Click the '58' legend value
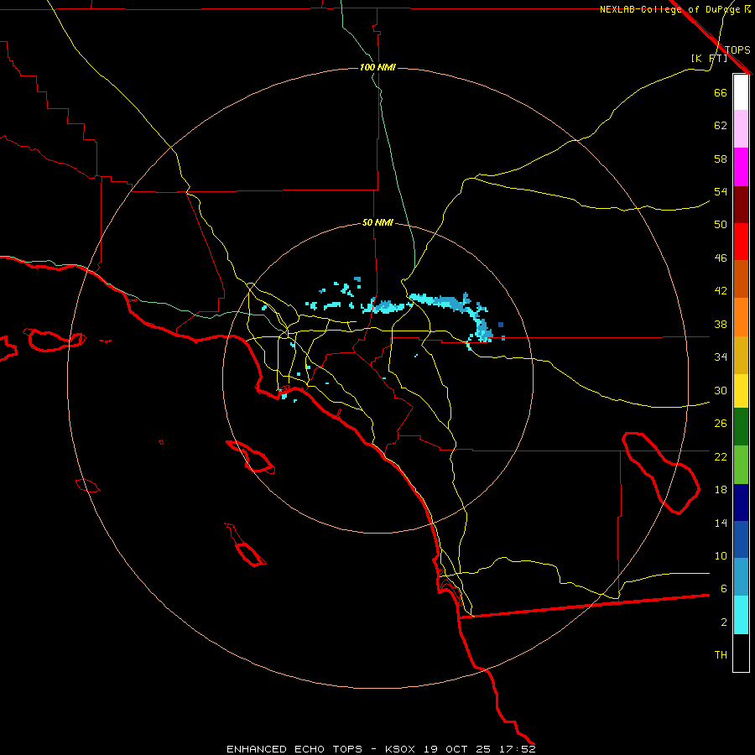755x755 pixels. (x=721, y=159)
